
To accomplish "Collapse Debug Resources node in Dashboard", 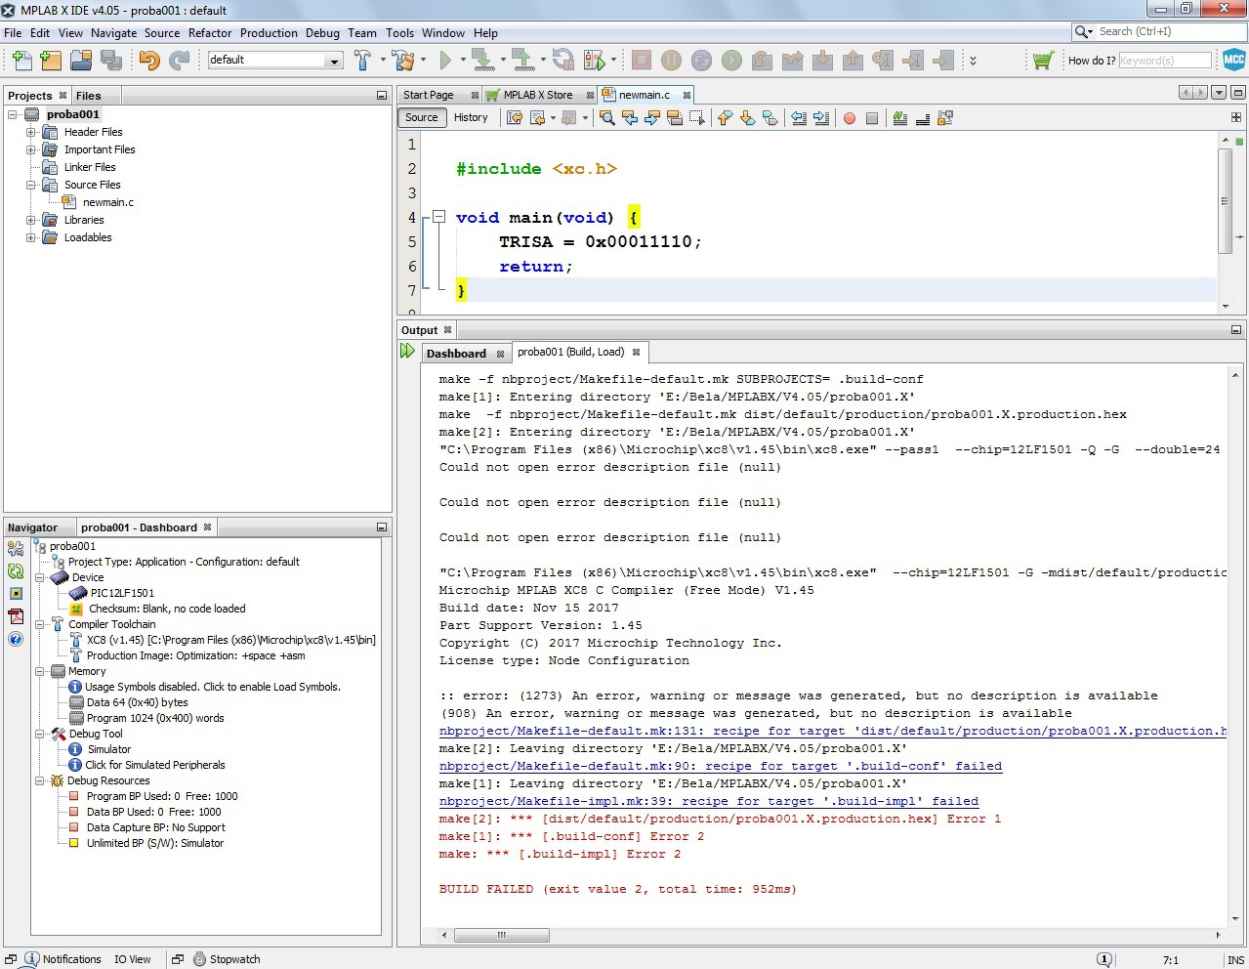I will tap(40, 780).
